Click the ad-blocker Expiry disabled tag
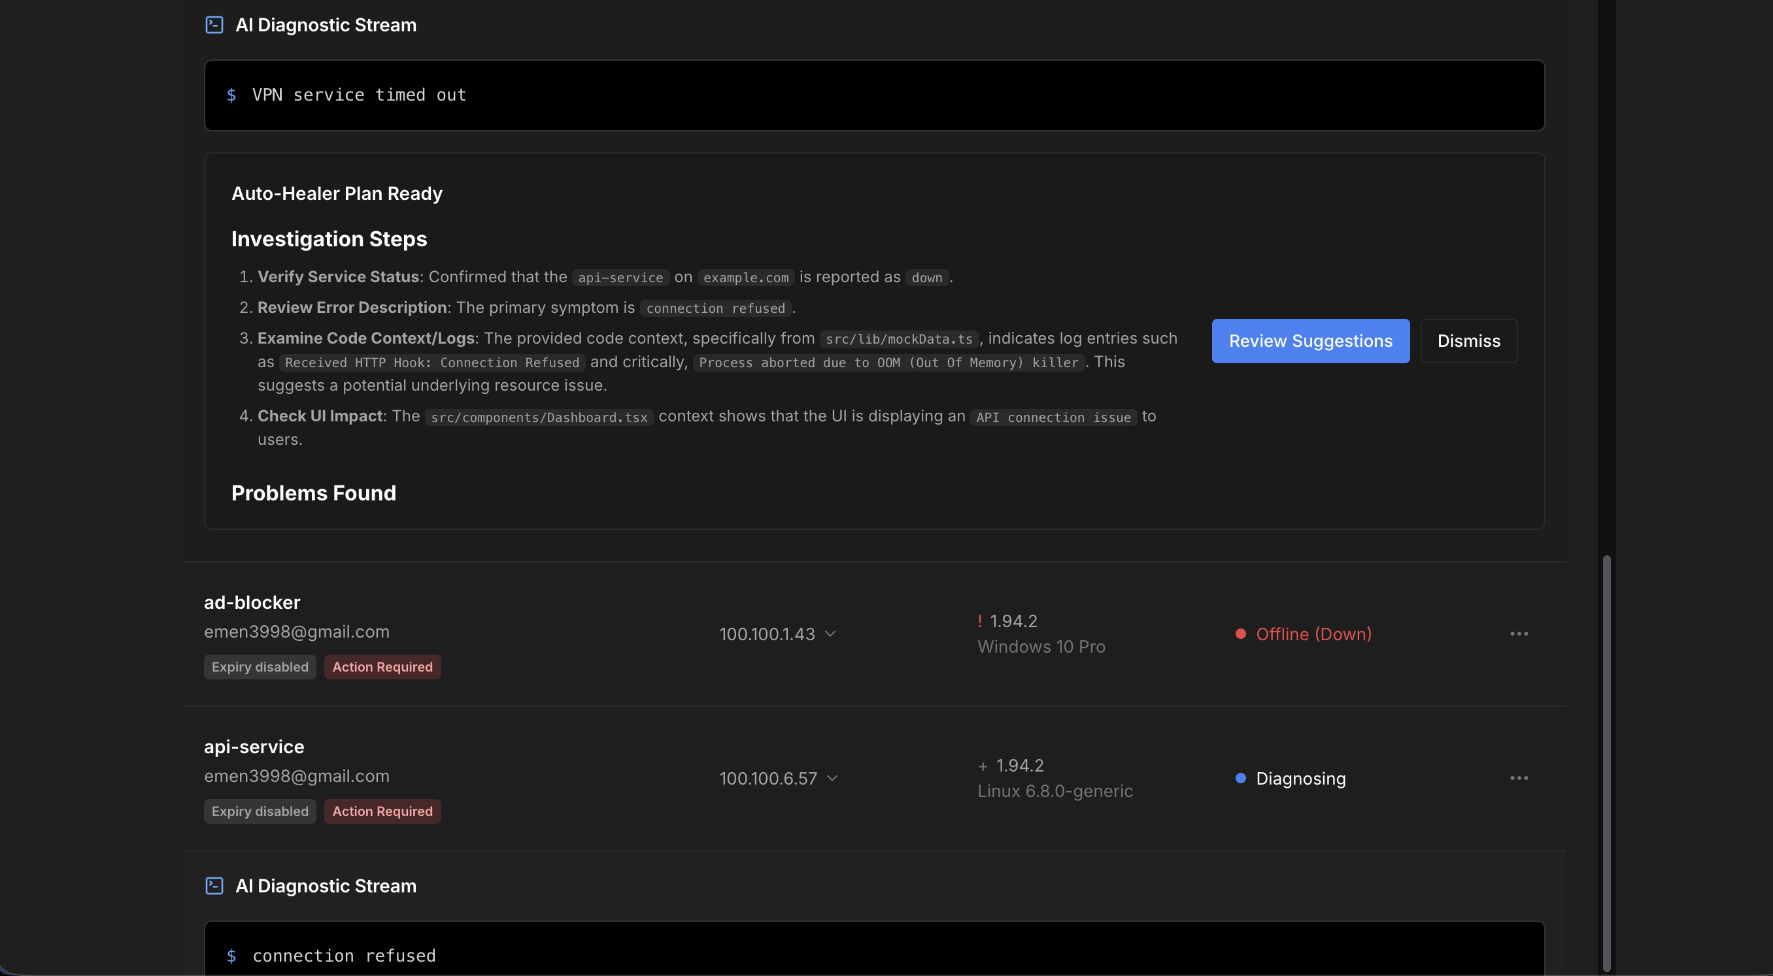 tap(260, 666)
